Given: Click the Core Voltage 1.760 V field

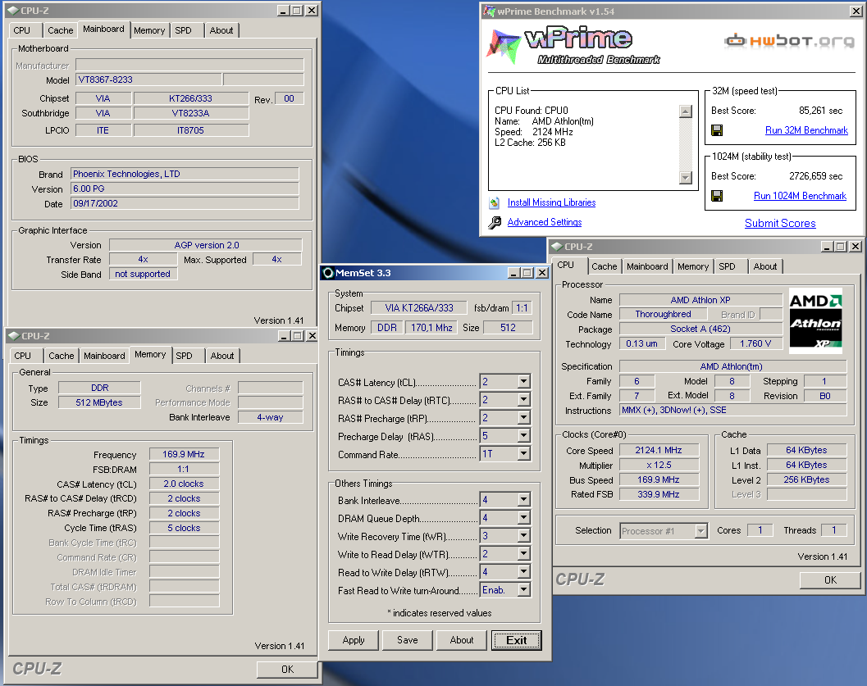Looking at the screenshot, I should pos(755,343).
